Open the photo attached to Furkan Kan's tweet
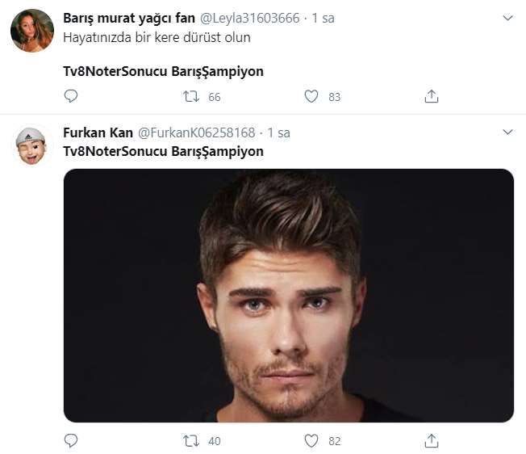 pyautogui.click(x=288, y=295)
